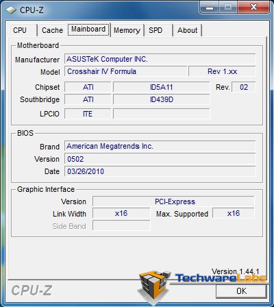
Task: Click the BIOS Version 0502 field
Action: pyautogui.click(x=160, y=159)
